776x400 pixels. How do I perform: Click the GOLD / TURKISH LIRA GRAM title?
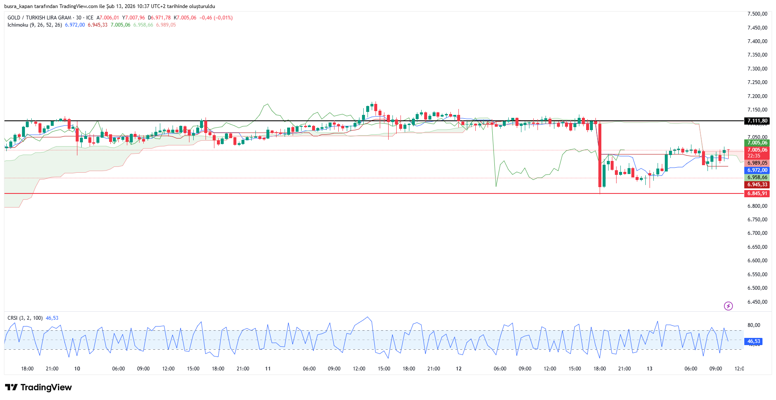coord(39,18)
